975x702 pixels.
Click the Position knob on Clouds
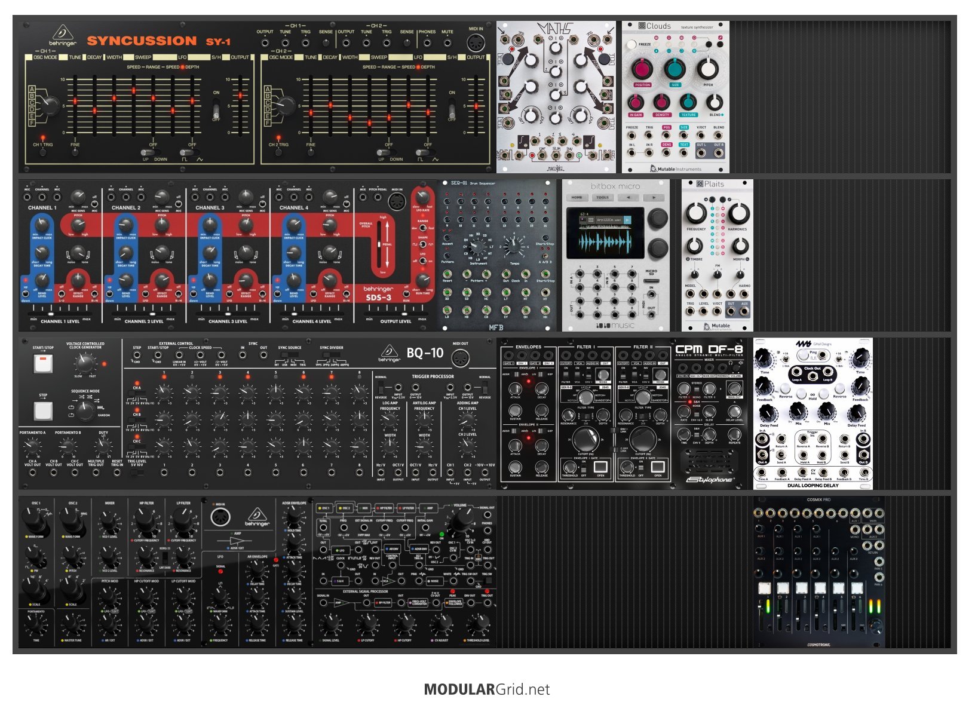point(643,69)
